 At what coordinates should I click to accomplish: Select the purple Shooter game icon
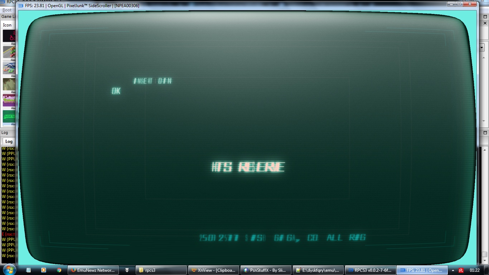[x=9, y=100]
